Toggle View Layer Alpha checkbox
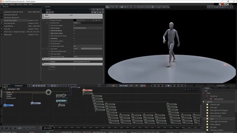This screenshot has width=237, height=133. [74, 54]
